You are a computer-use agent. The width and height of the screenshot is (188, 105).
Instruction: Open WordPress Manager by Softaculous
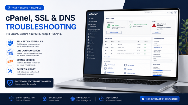click(94, 30)
